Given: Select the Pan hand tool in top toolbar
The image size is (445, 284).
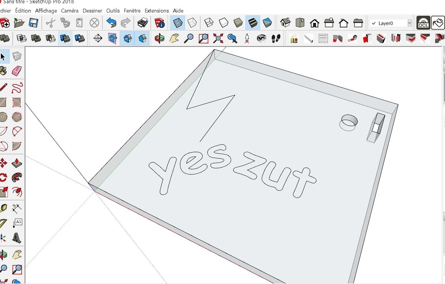Looking at the screenshot, I should click(x=174, y=38).
